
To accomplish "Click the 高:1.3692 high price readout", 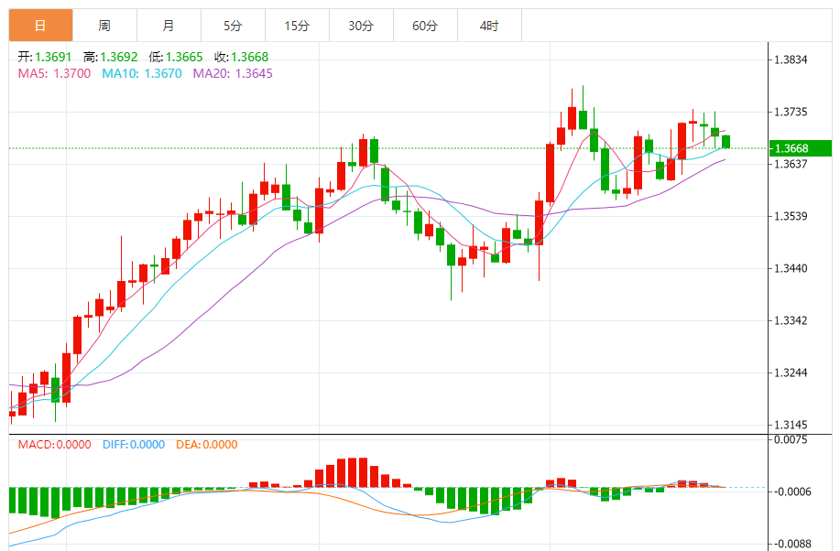I will pos(110,57).
